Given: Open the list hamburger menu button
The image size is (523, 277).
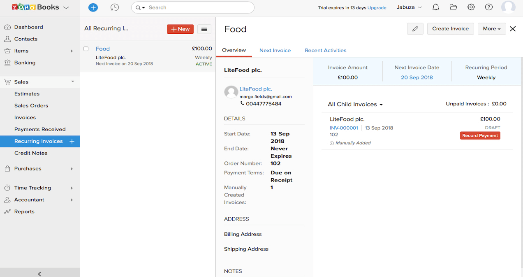Looking at the screenshot, I should [204, 29].
